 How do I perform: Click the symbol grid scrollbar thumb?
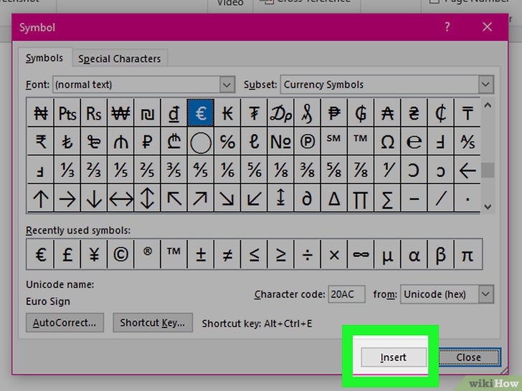tap(488, 170)
